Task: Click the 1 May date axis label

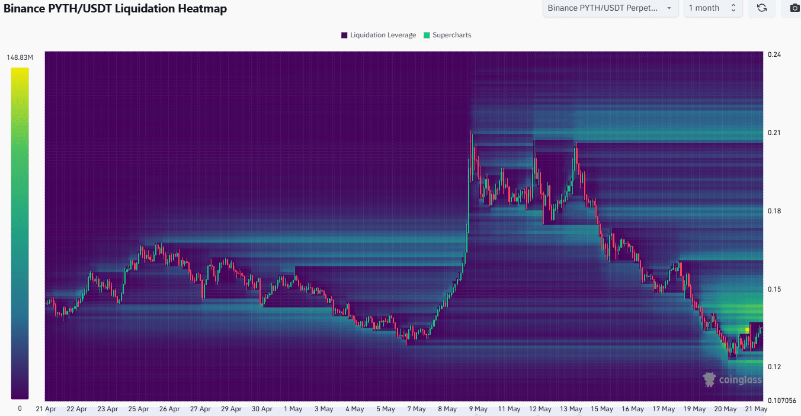Action: click(293, 409)
